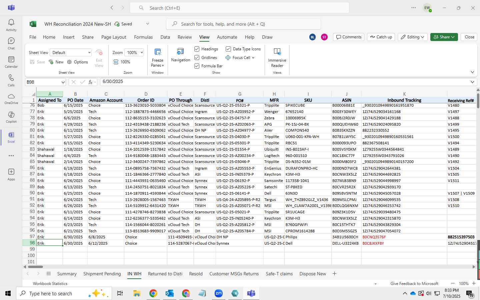480x300 pixels.
Task: Click the ST collaborator avatar
Action: pyautogui.click(x=324, y=37)
